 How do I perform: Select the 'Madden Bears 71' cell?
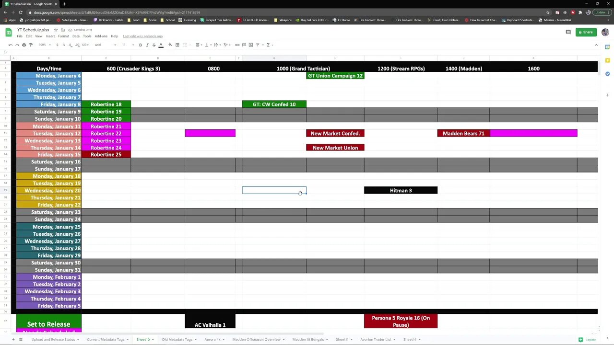point(463,133)
